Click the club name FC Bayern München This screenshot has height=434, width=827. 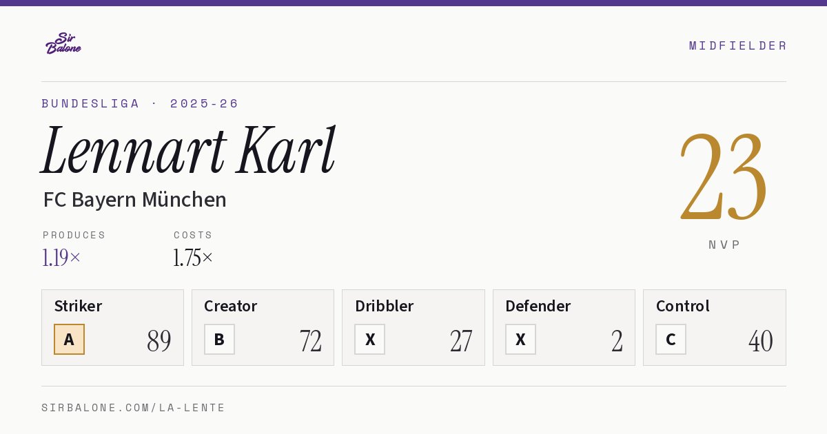click(135, 200)
